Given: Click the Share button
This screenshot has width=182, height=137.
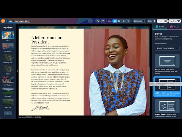Looking at the screenshot, I should click(x=151, y=21).
